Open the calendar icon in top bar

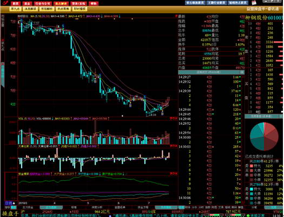tap(254, 3)
